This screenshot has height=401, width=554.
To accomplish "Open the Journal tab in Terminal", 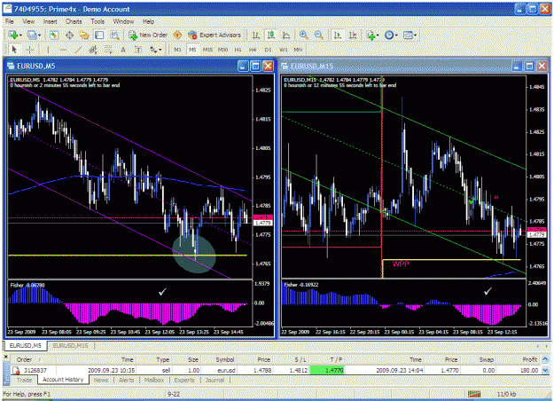I will [x=215, y=380].
